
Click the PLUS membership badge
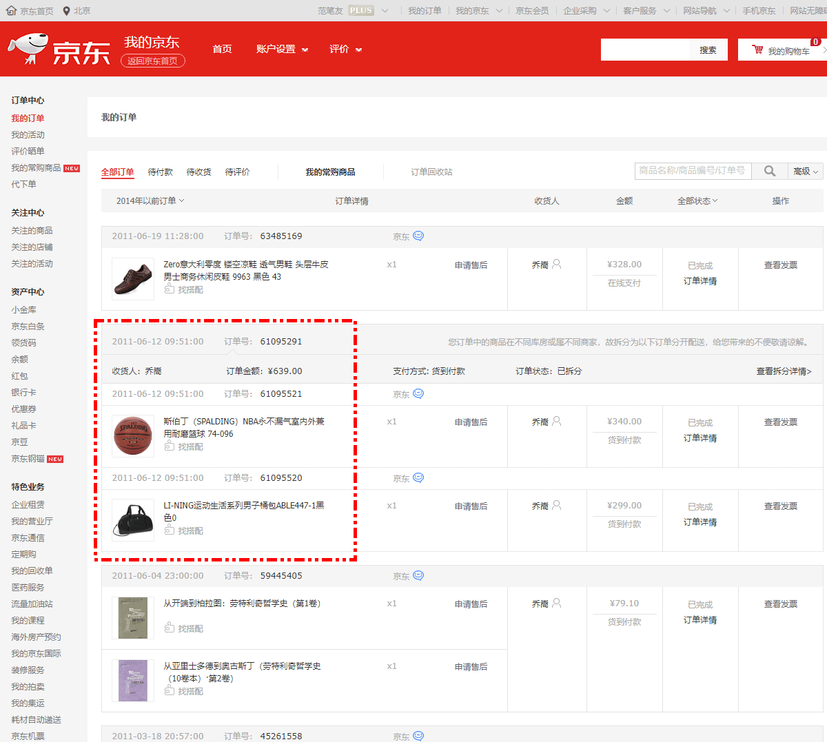pos(361,10)
